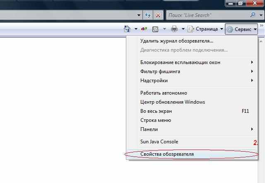Viewport: 265px width, 183px height.
Task: Expand the search provider dropdown arrow
Action: (261, 15)
